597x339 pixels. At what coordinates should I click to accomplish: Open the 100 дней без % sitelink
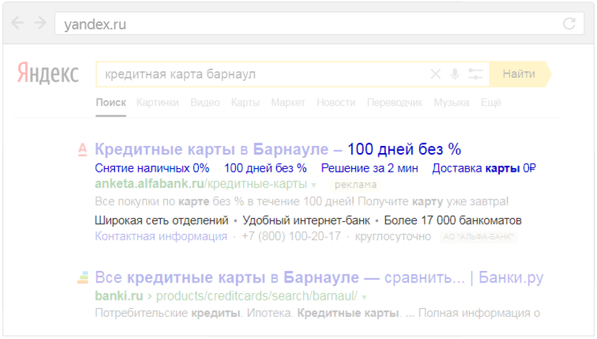pyautogui.click(x=265, y=168)
